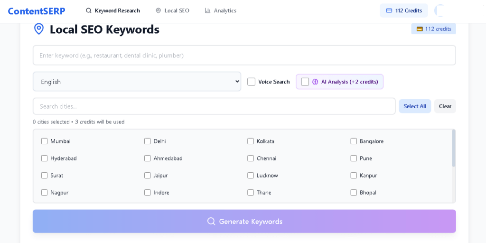Select the Mumbai city checkbox

click(44, 141)
